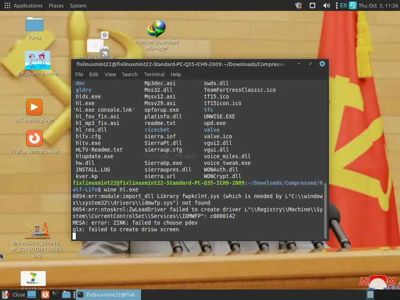The height and width of the screenshot is (300, 400).
Task: Open Internet Download Manager desktop shortcut
Action: [x=156, y=36]
